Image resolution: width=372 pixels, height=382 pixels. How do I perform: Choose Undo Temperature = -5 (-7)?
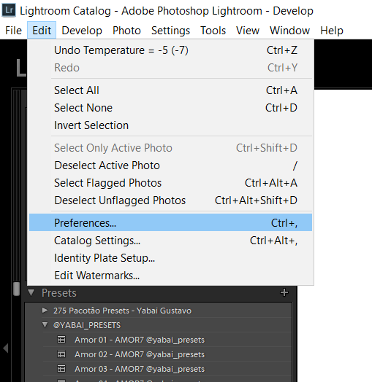tap(170, 50)
